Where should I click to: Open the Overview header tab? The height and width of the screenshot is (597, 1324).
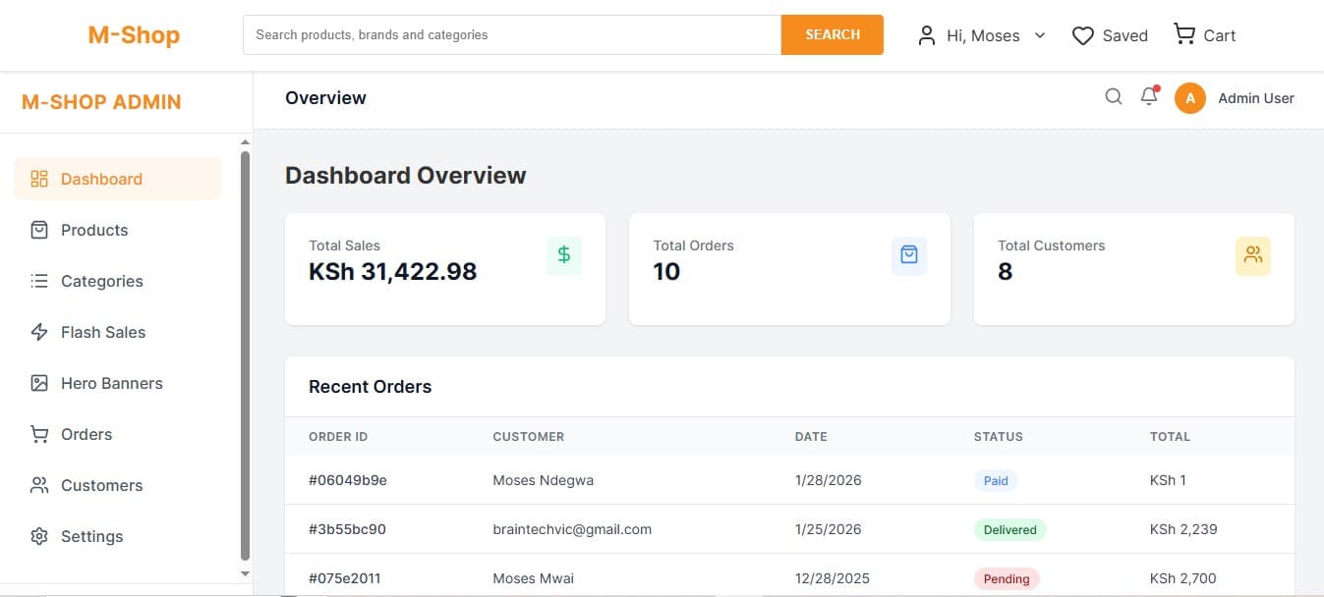click(325, 97)
